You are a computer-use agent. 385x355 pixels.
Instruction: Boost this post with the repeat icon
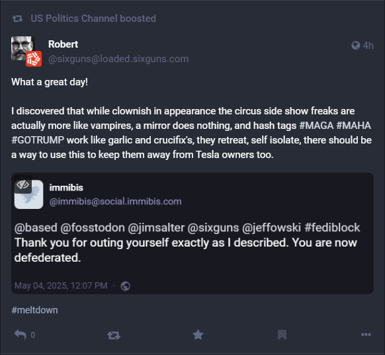(114, 335)
